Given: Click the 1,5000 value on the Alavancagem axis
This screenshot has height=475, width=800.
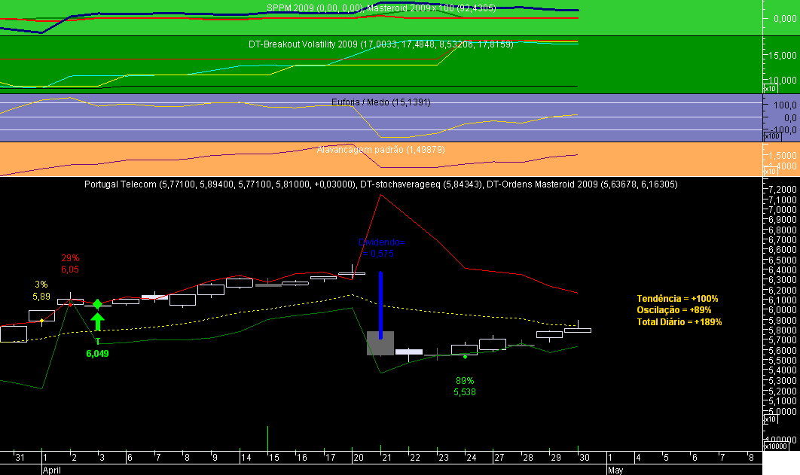Looking at the screenshot, I should (784, 155).
